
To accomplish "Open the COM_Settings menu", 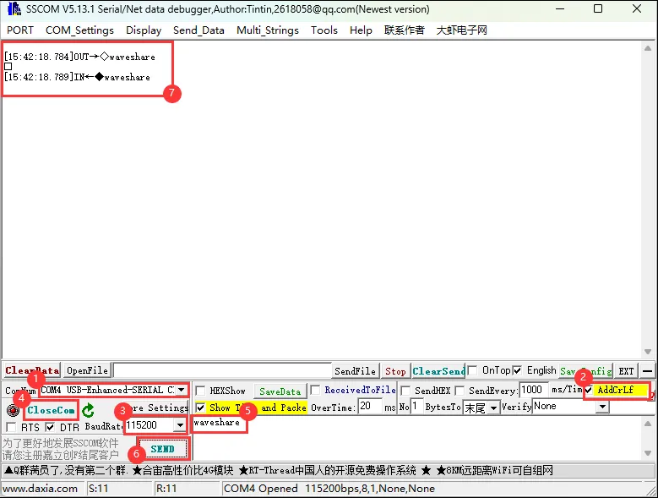I will pyautogui.click(x=79, y=30).
